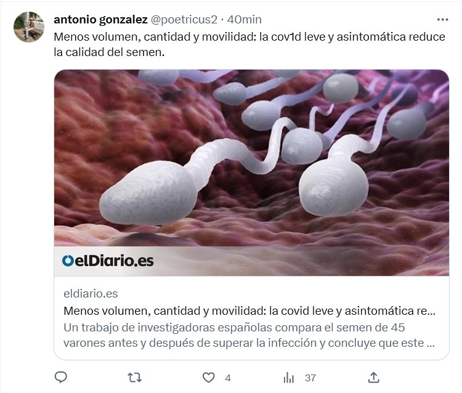
Task: Open the three-dot more options menu
Action: click(x=442, y=20)
